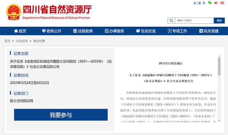The image size is (228, 135).
Task: Go to 意见征集 in the breadcrumb
Action: coord(39,41)
